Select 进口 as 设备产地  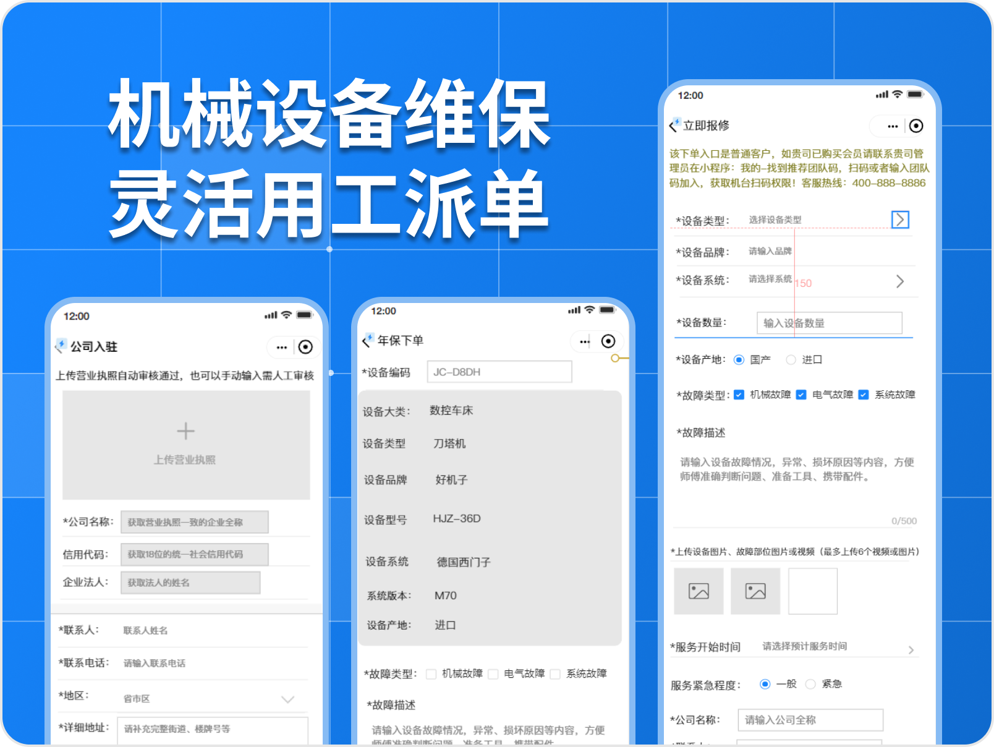tap(791, 360)
